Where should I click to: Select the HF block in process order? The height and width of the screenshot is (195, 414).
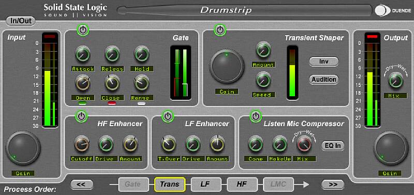point(242,184)
